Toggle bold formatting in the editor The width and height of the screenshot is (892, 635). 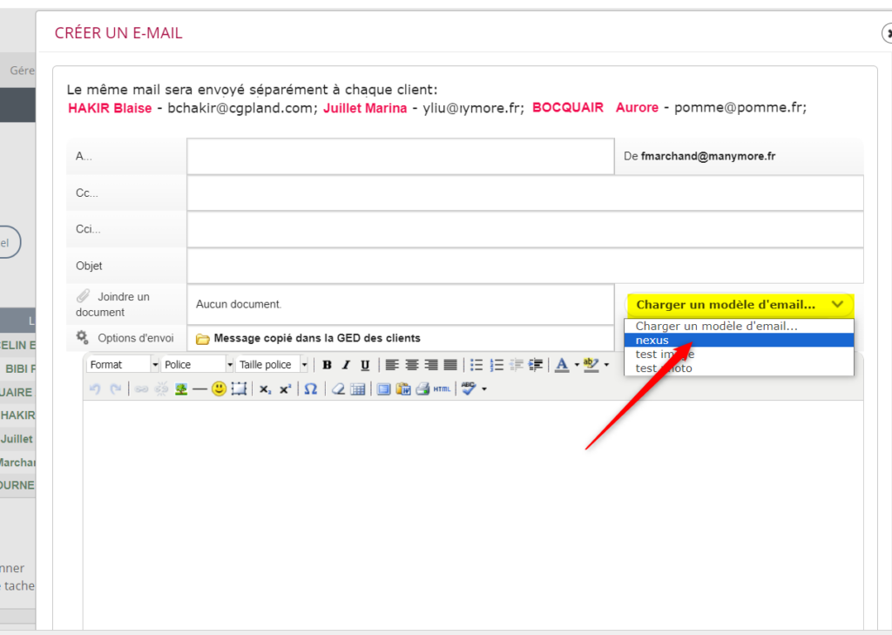click(328, 365)
